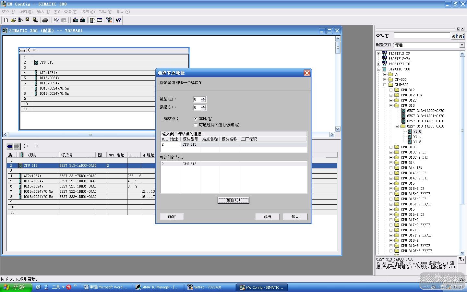Open the 插入(I) menu

pos(43,12)
